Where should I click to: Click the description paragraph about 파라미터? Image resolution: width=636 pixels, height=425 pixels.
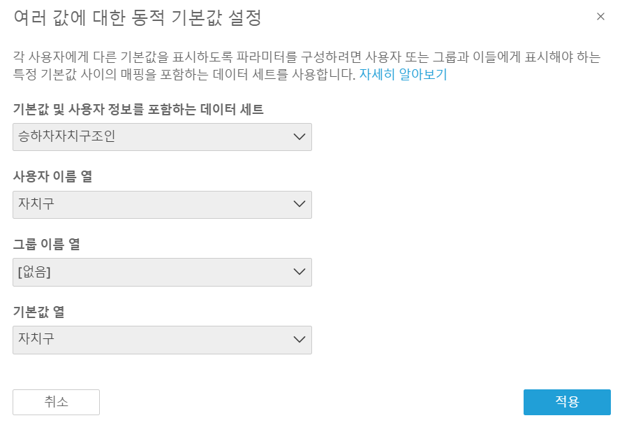coord(307,66)
